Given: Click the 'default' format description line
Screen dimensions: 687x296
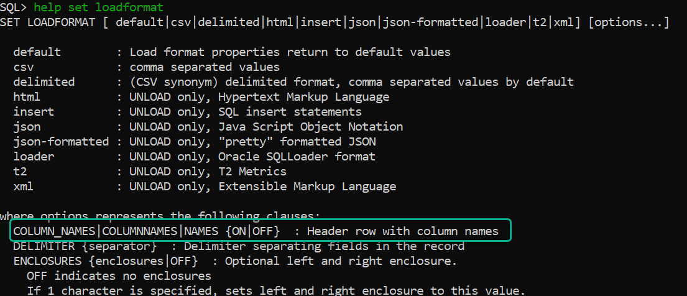Looking at the screenshot, I should point(232,52).
